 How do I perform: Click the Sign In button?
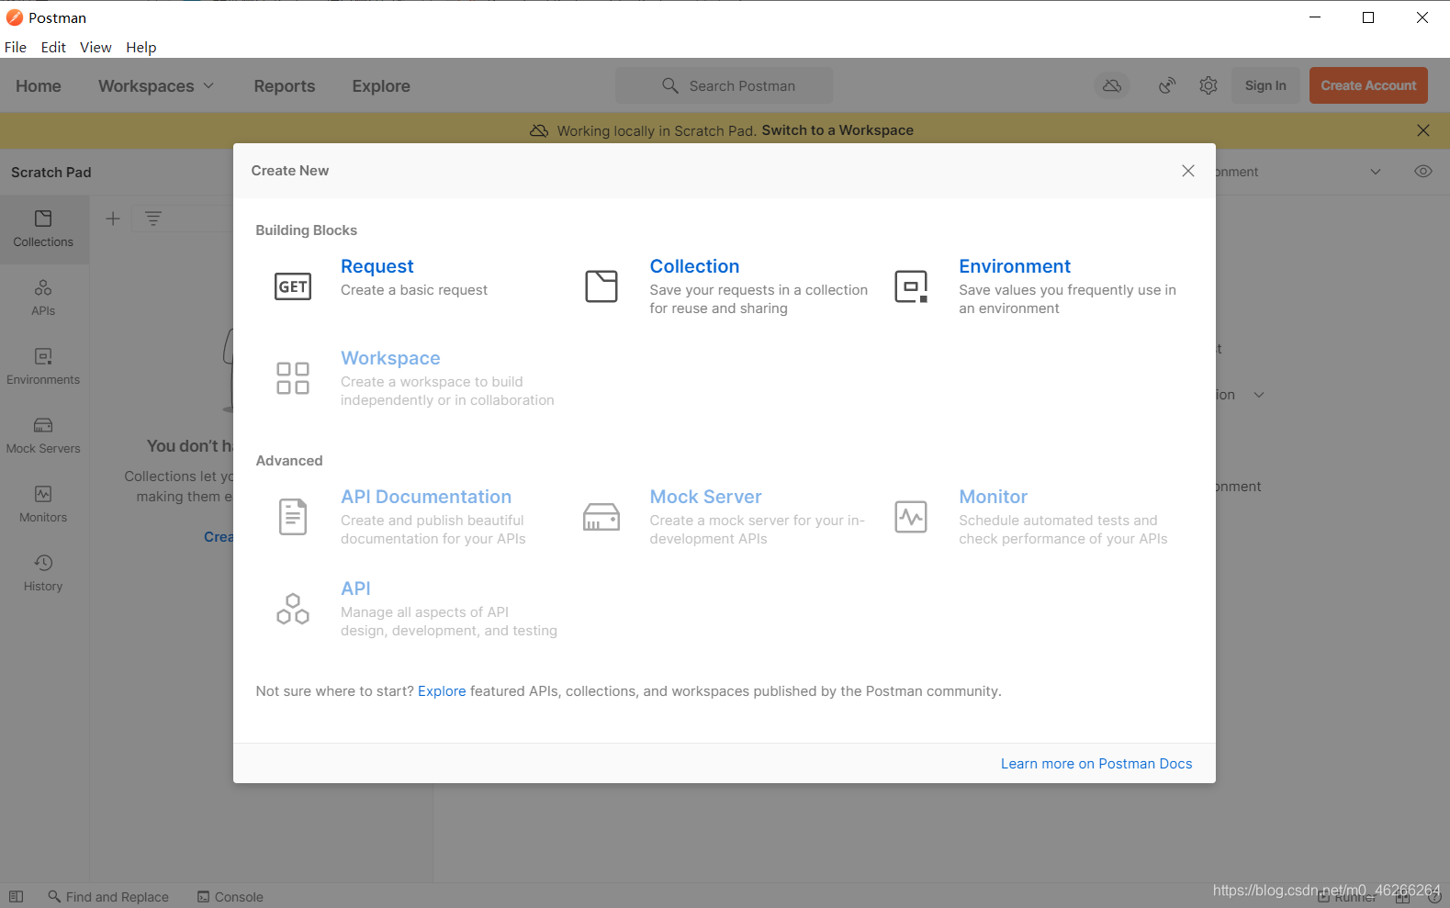(1265, 85)
